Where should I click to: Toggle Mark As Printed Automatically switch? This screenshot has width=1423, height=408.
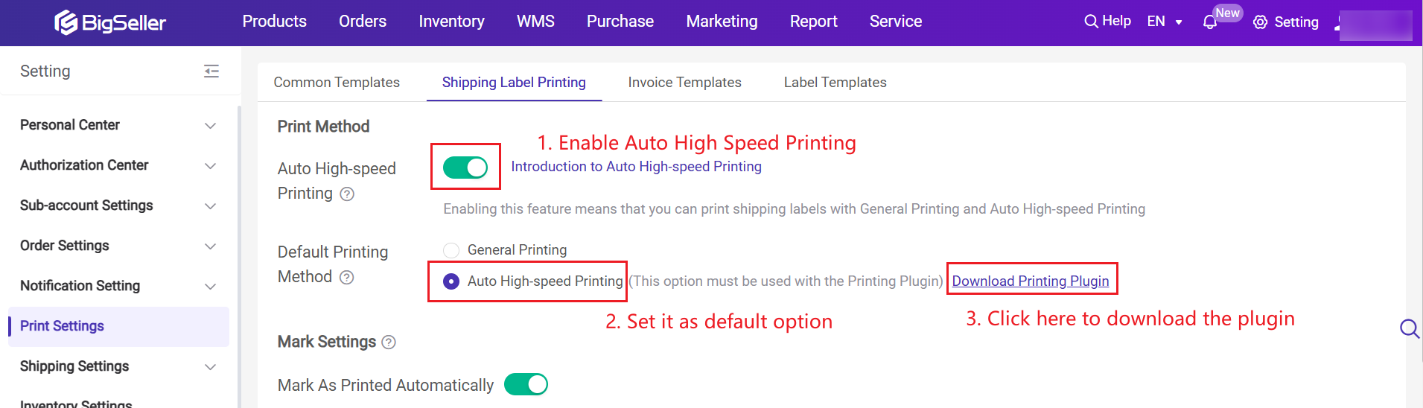coord(526,384)
